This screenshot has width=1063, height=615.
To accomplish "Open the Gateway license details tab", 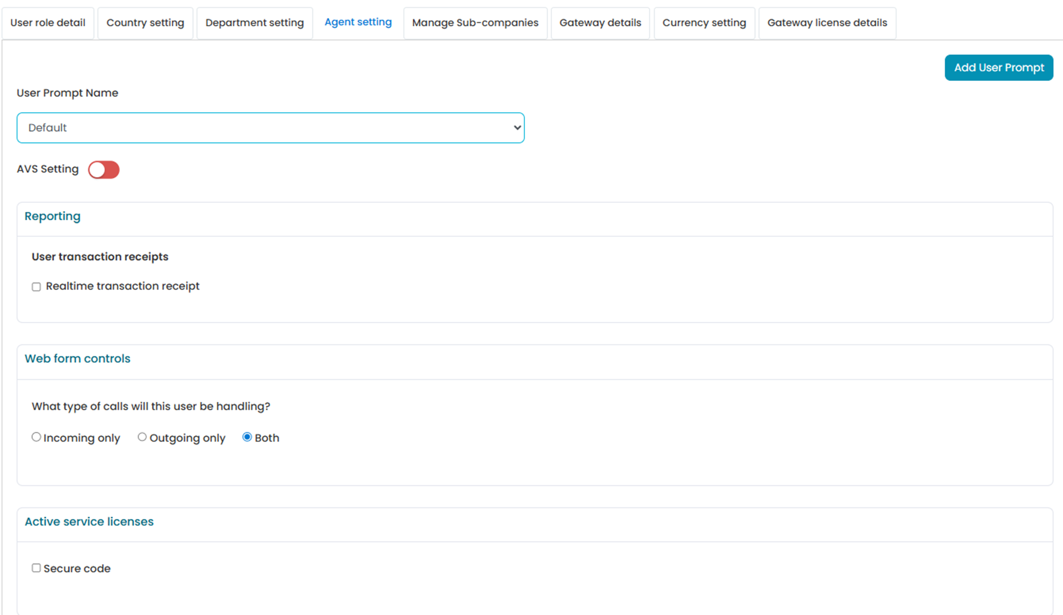I will coord(827,23).
